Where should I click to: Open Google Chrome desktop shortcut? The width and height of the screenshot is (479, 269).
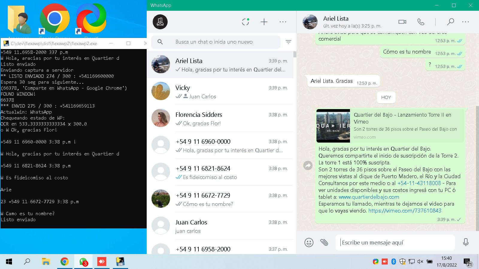pyautogui.click(x=54, y=19)
